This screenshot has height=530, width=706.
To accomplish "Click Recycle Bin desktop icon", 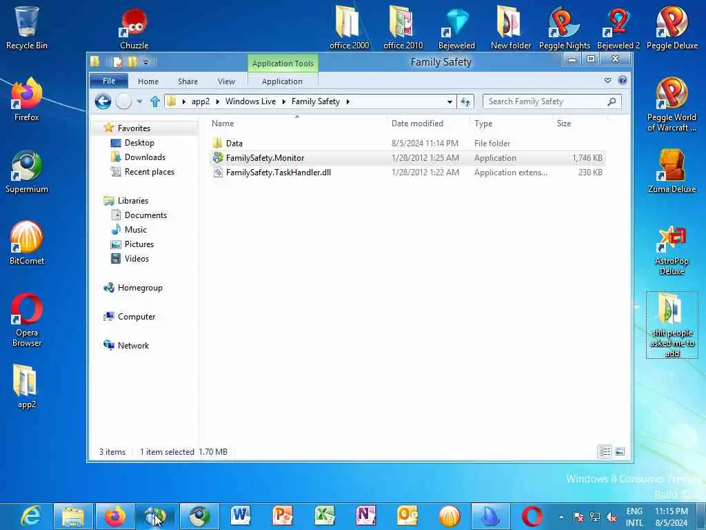I will [x=27, y=27].
